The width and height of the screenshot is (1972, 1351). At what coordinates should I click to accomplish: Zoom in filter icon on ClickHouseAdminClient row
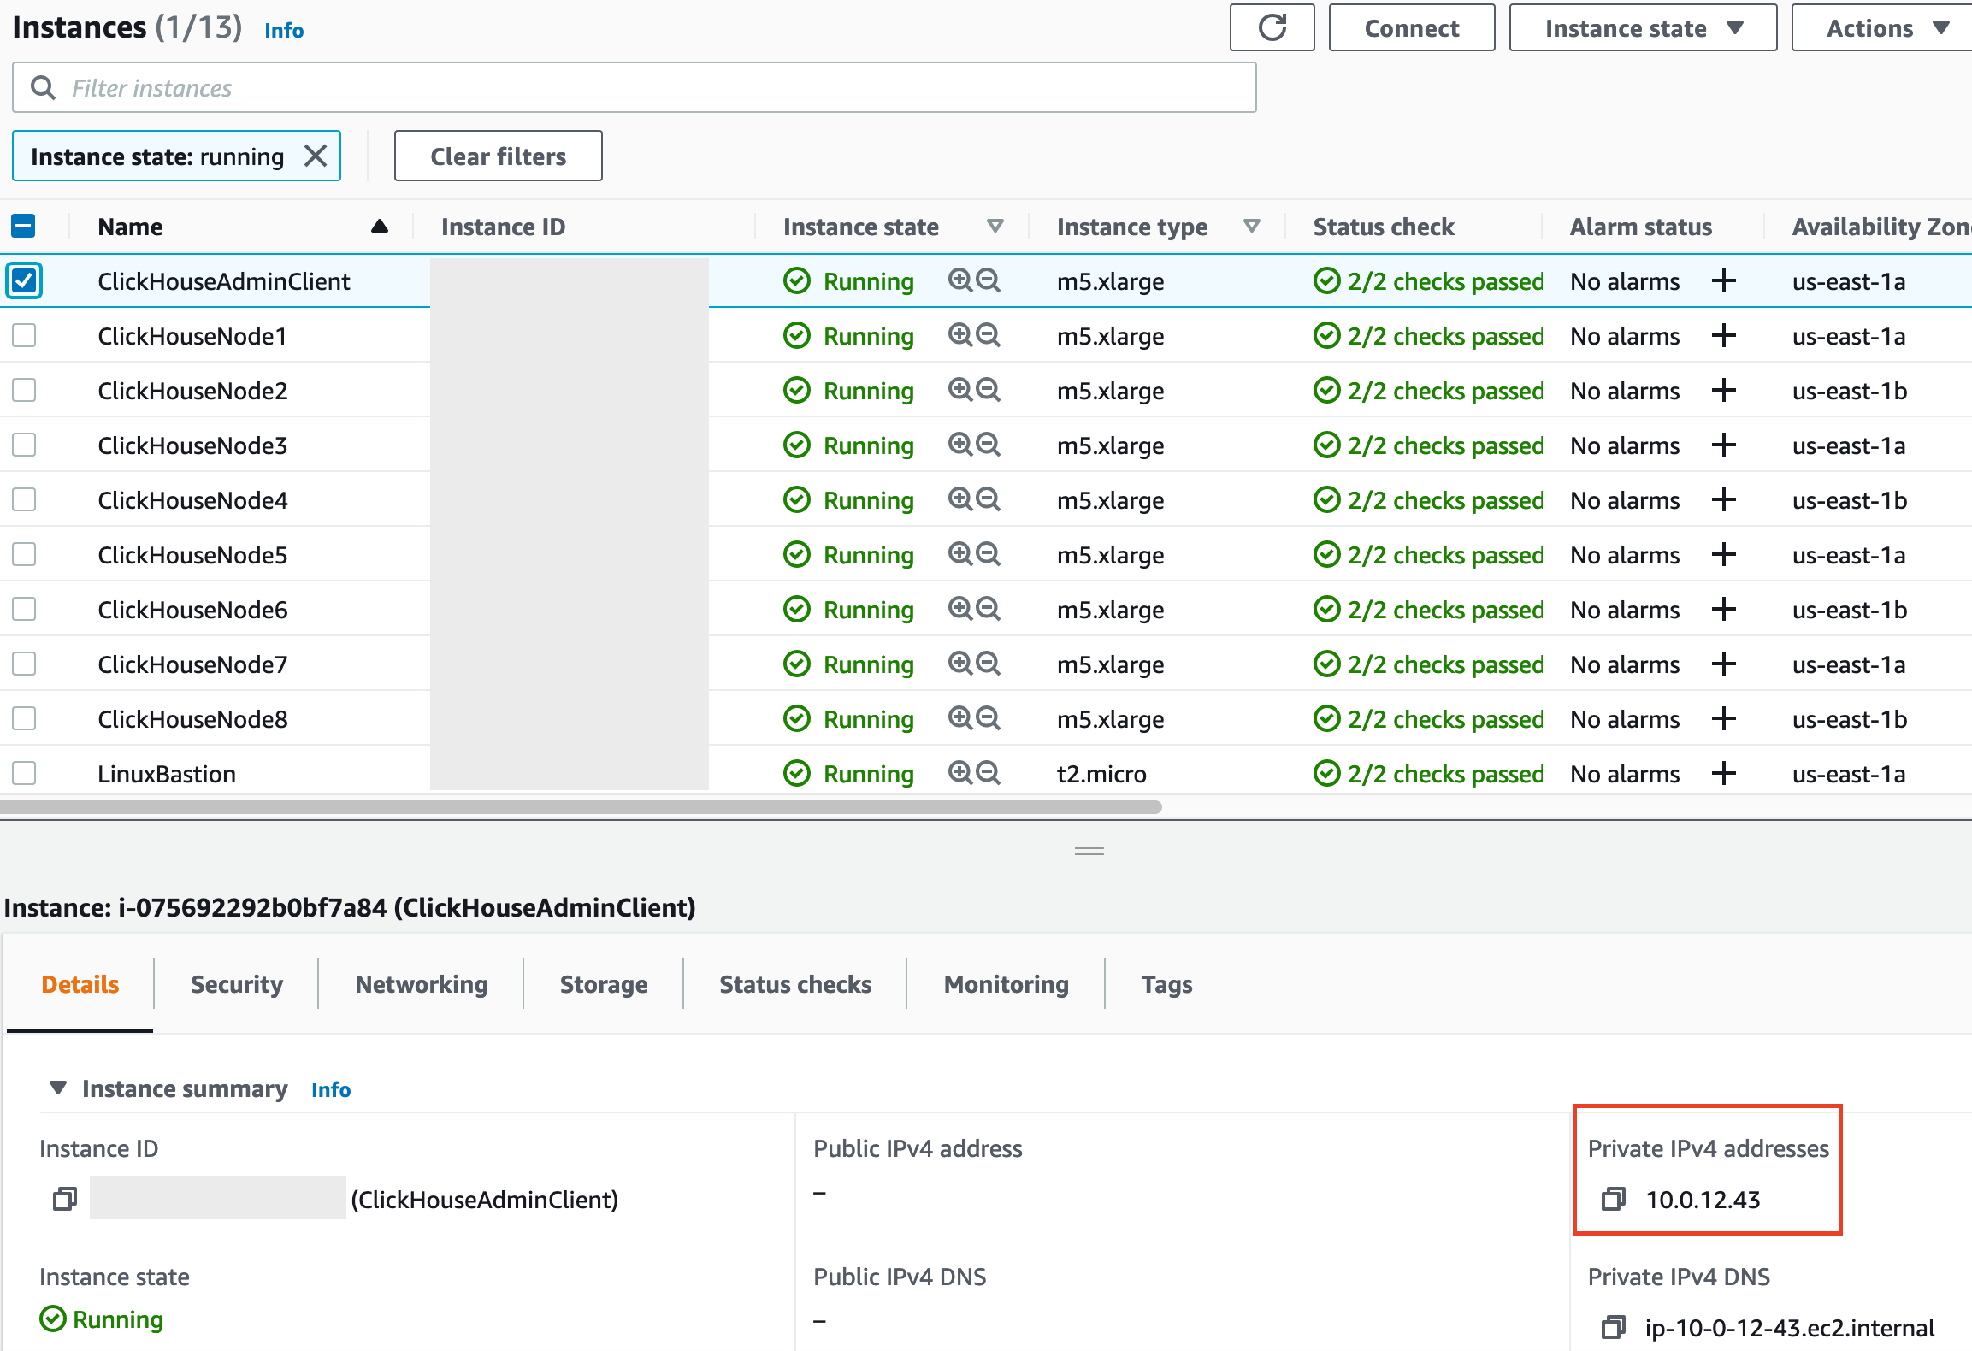[960, 280]
